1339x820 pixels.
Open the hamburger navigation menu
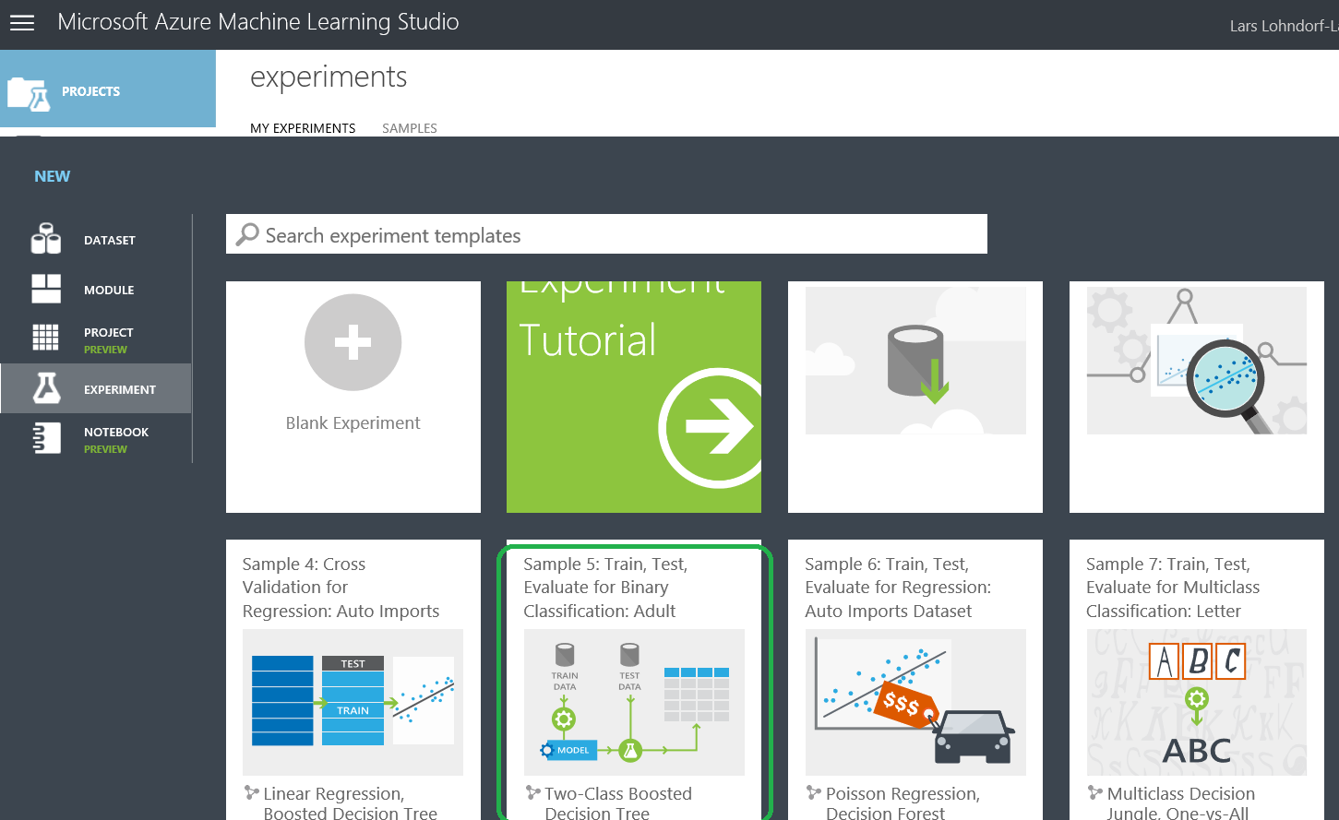click(x=22, y=23)
